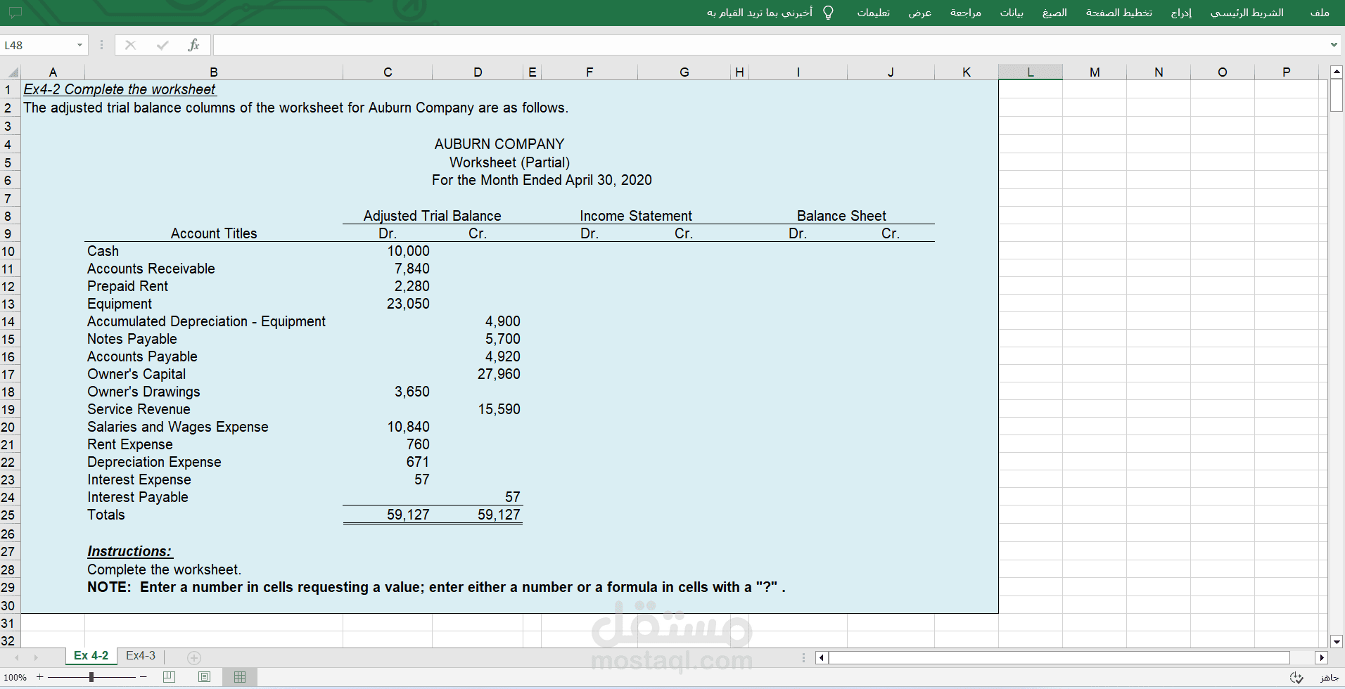Open the الصيغ (Formulas) tab
This screenshot has width=1345, height=689.
point(1054,13)
